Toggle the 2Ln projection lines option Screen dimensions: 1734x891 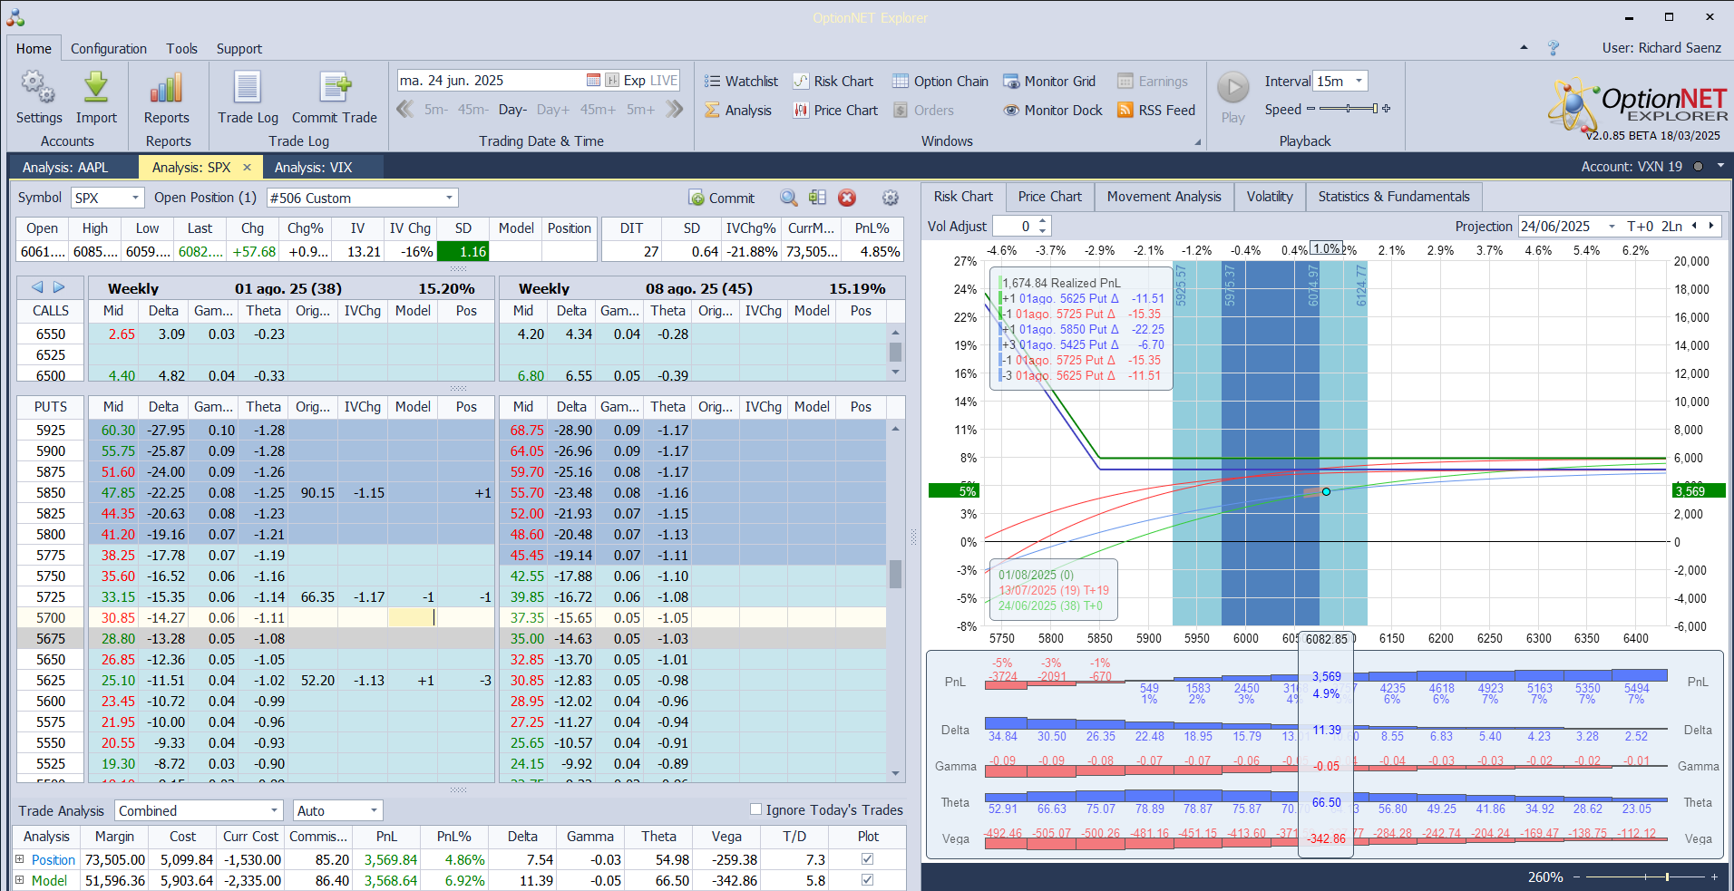1671,226
